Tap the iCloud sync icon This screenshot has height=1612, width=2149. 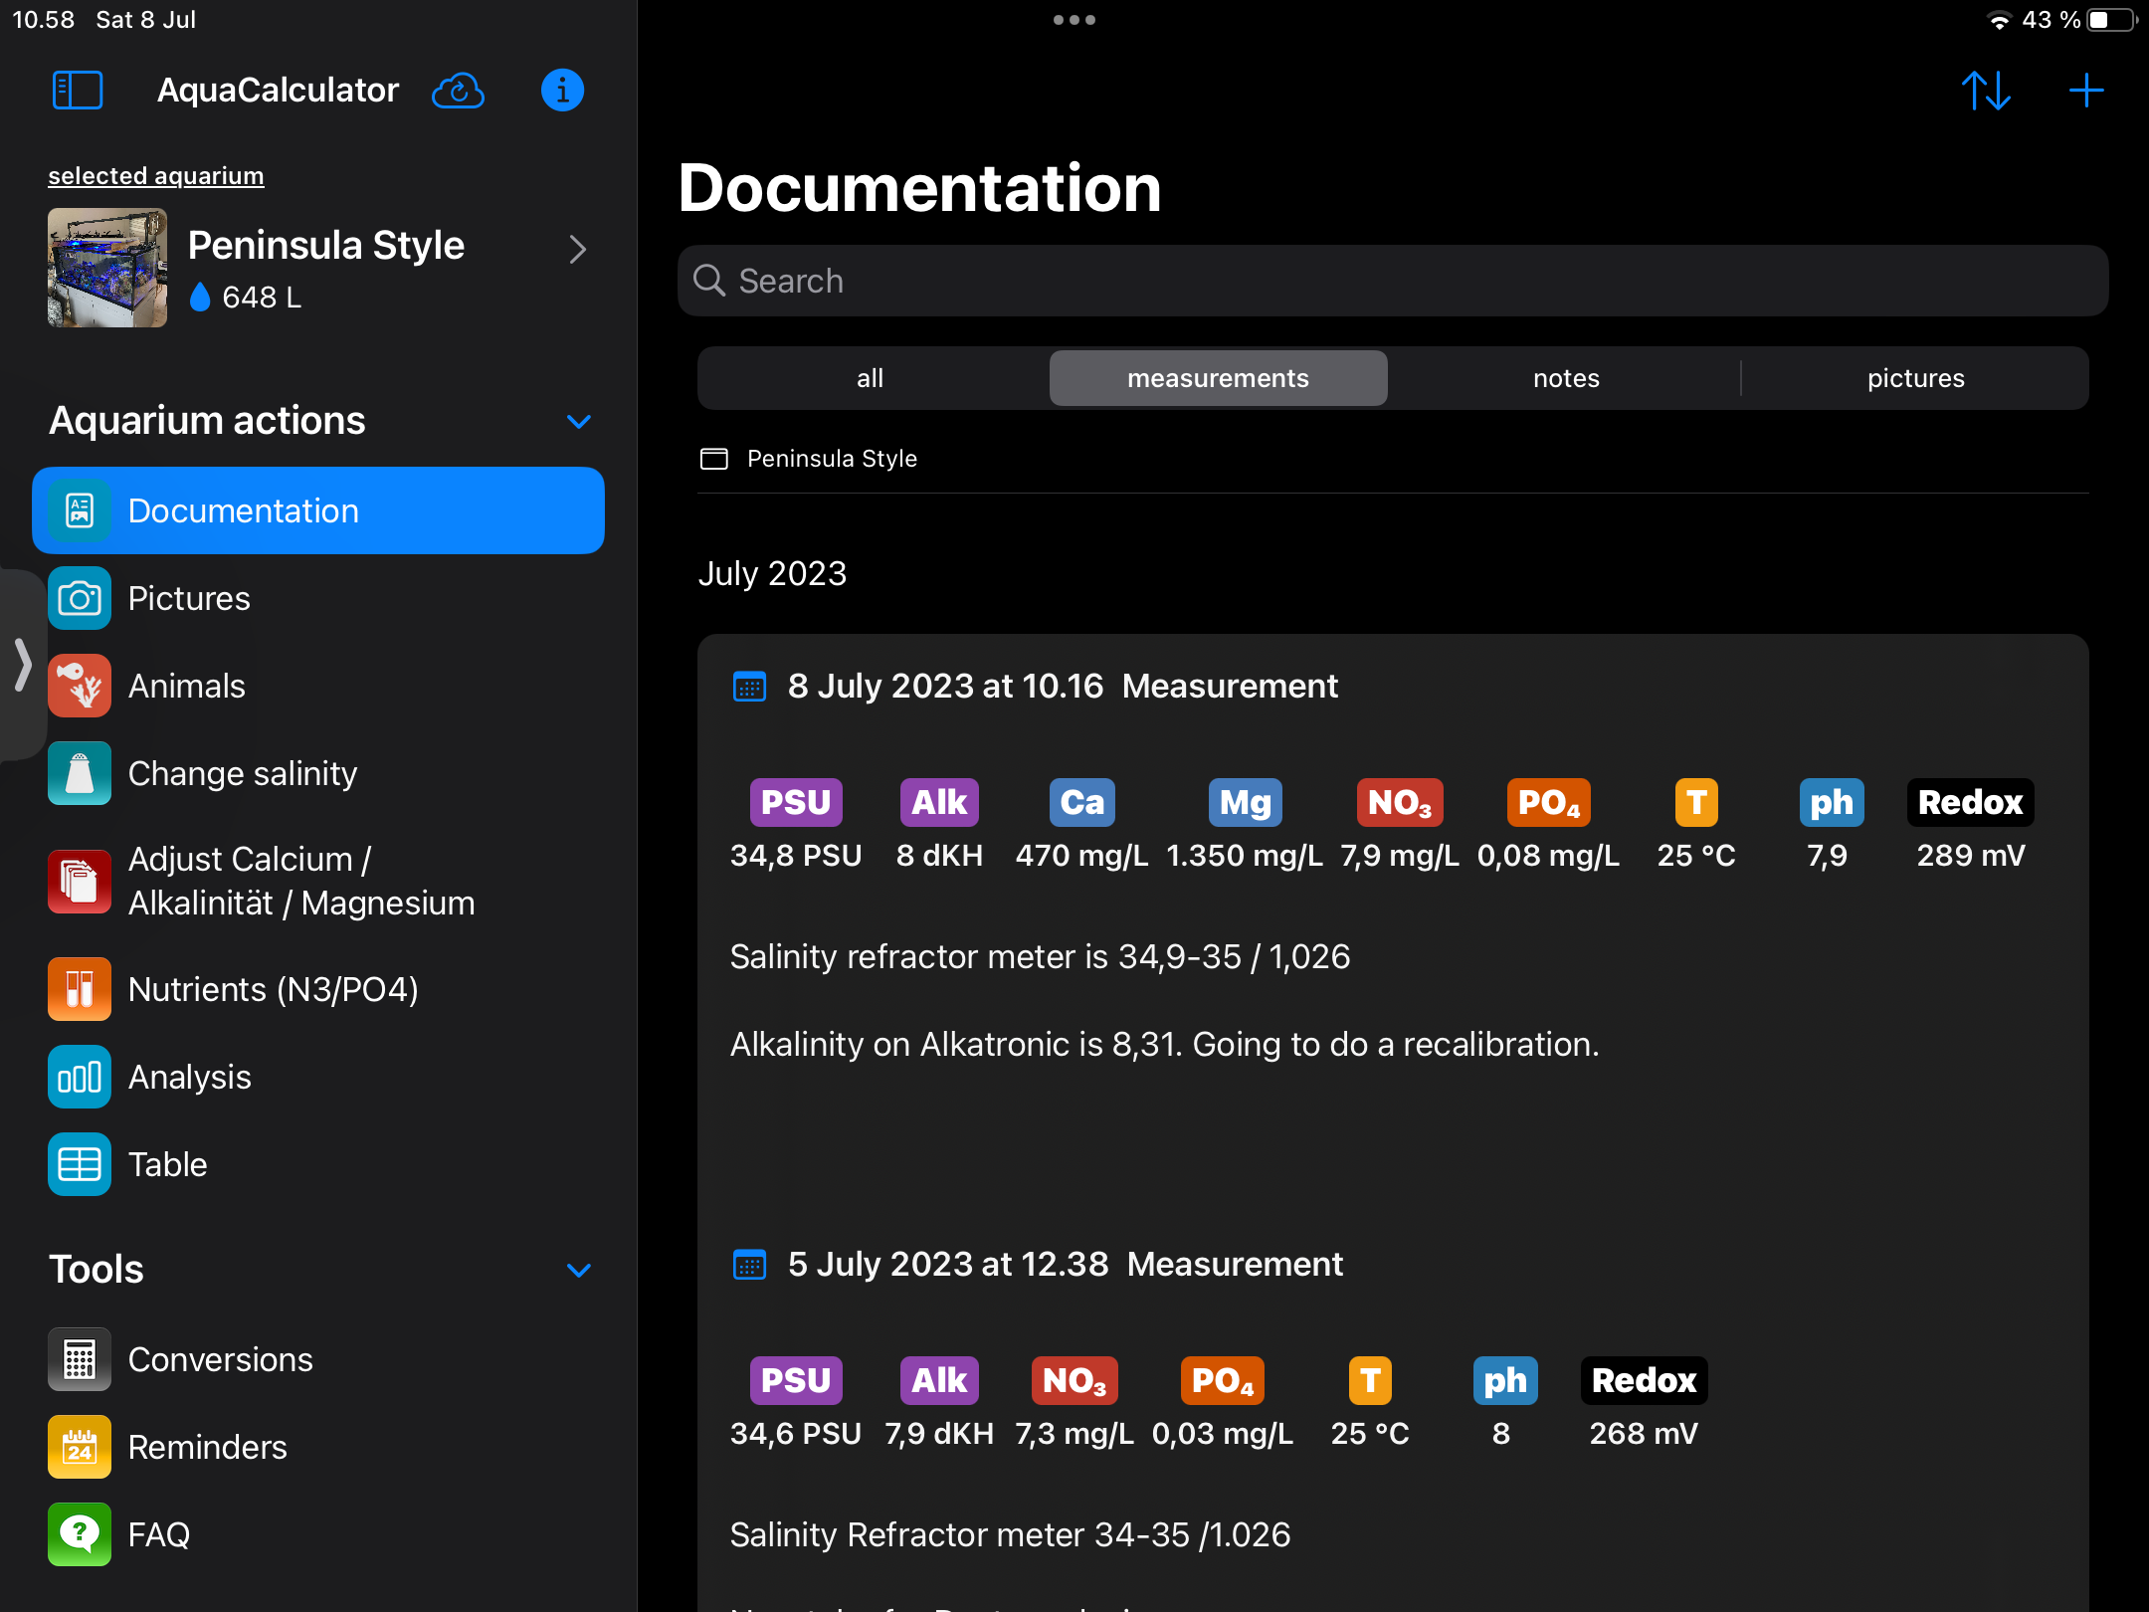coord(458,91)
